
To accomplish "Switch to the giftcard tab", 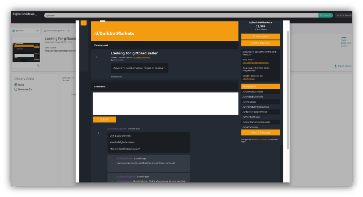I will [x=26, y=31].
